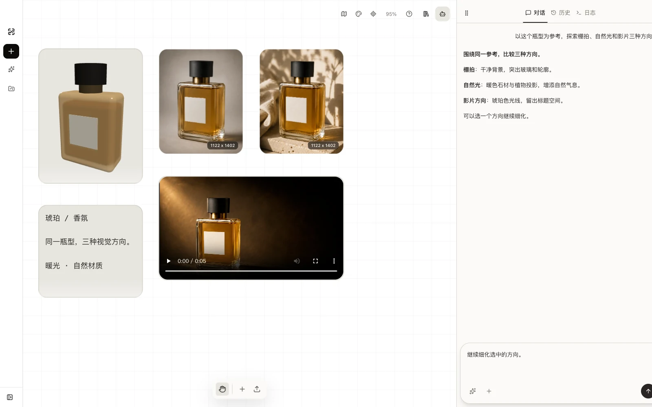Select the hand pan tool
The image size is (652, 407).
222,389
